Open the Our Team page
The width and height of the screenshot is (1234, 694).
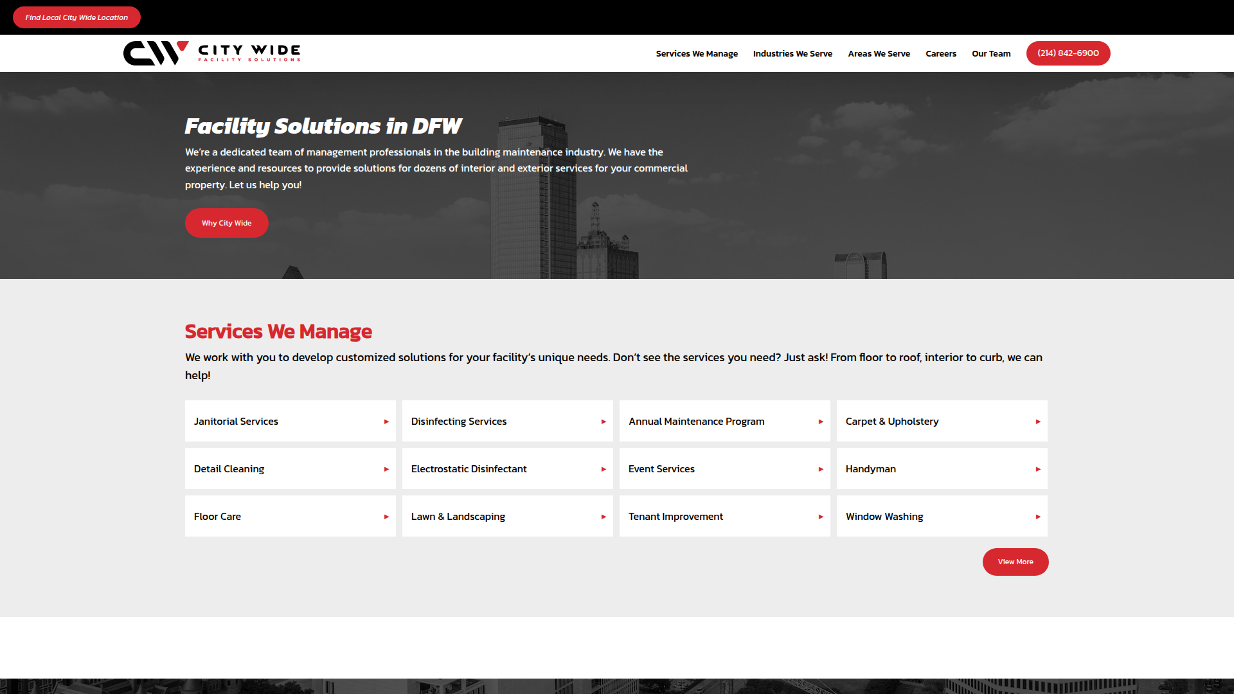pyautogui.click(x=991, y=53)
